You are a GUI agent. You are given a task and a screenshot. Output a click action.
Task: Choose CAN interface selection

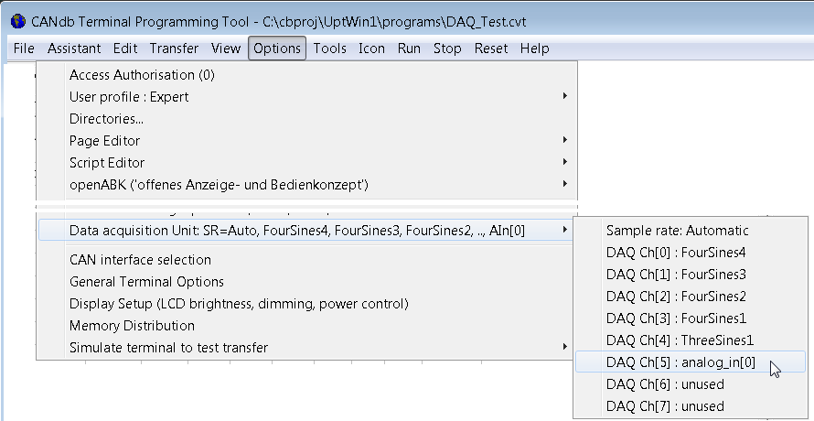[x=140, y=260]
